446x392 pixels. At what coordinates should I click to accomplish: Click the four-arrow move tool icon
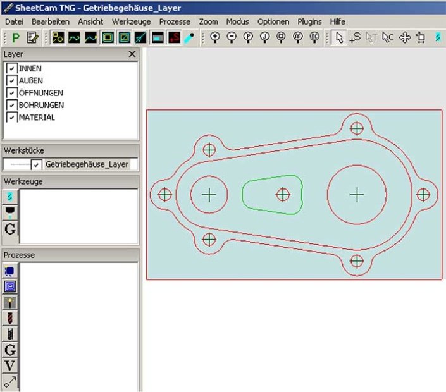(x=405, y=38)
